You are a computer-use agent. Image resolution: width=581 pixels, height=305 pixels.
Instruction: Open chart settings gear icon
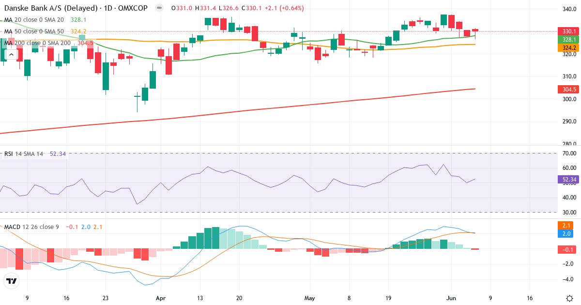tap(569, 298)
